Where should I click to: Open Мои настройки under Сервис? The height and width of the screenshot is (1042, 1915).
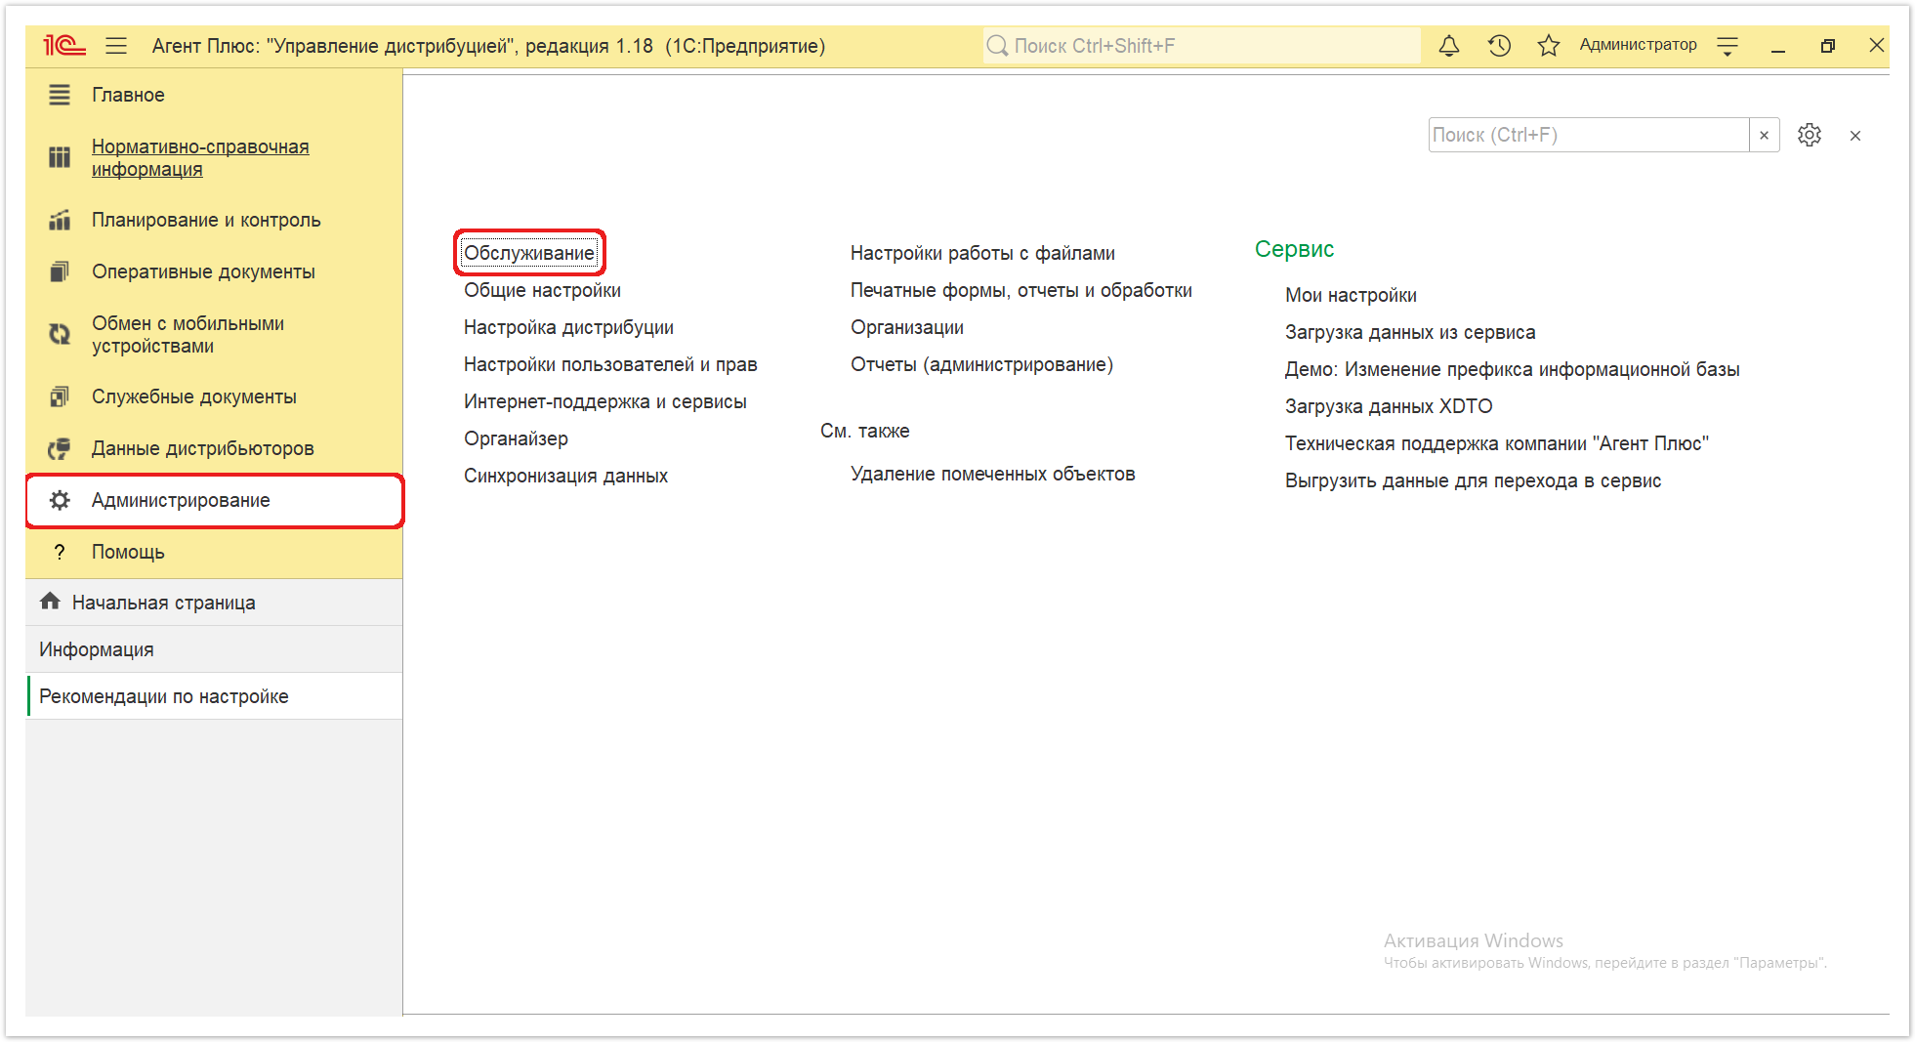click(1351, 295)
